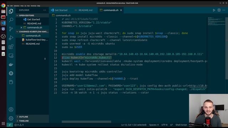This screenshot has height=128, width=228.
Task: Open OBS Studio from the Ubuntu dock
Action: point(3,36)
